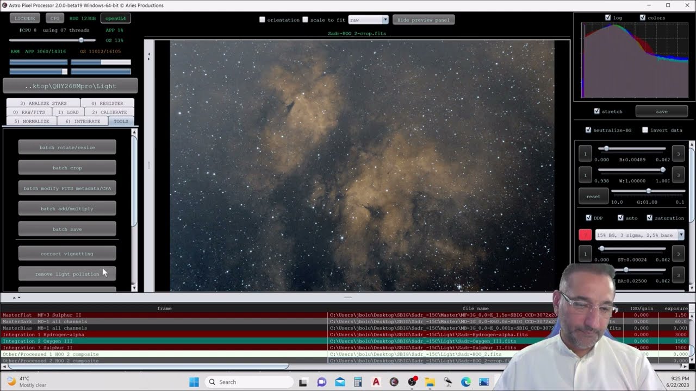Toggle the colors histogram checkbox
696x391 pixels.
click(x=642, y=17)
